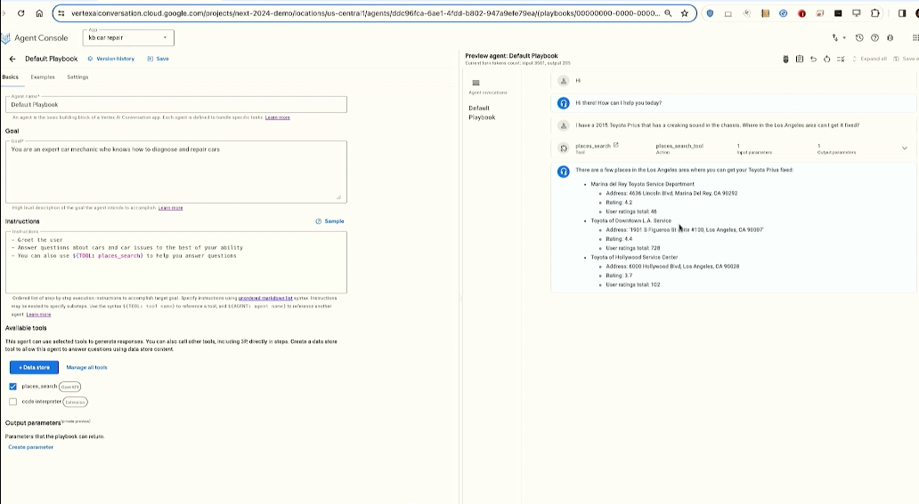Click the collapse list icon in preview toolbar

(x=841, y=60)
